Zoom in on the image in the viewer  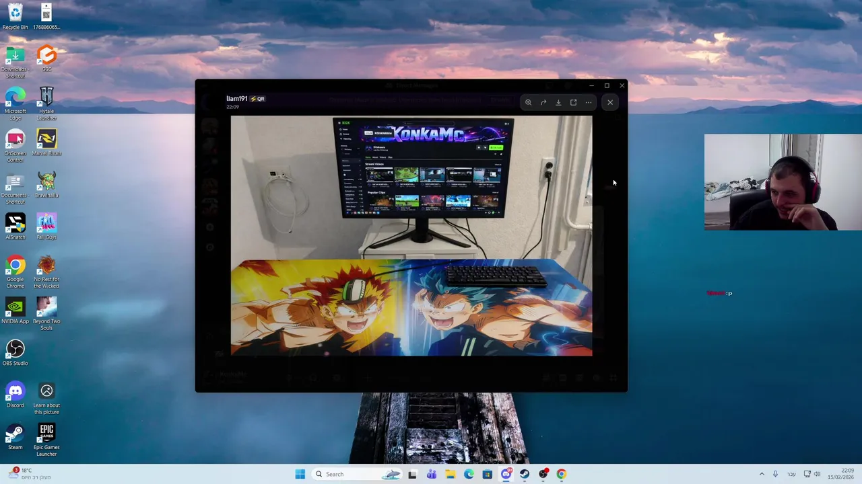[x=529, y=102]
